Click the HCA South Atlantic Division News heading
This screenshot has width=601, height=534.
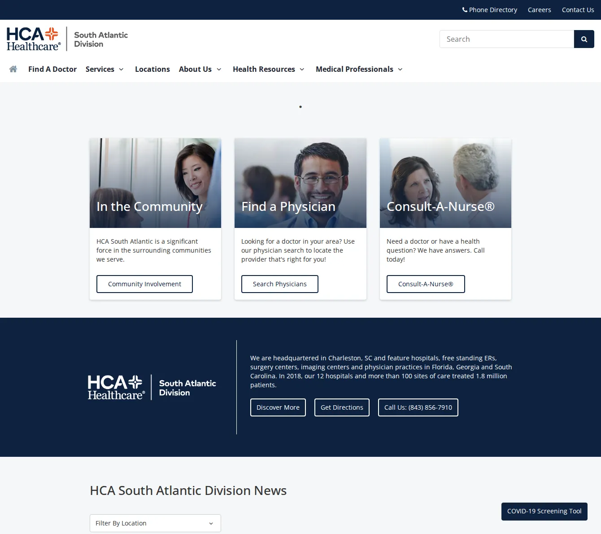coord(188,490)
